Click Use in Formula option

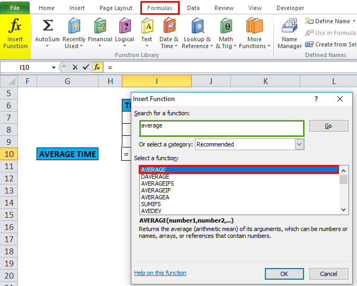(x=331, y=33)
